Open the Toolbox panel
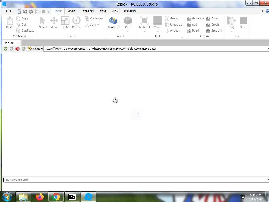The image size is (269, 202). 113,23
